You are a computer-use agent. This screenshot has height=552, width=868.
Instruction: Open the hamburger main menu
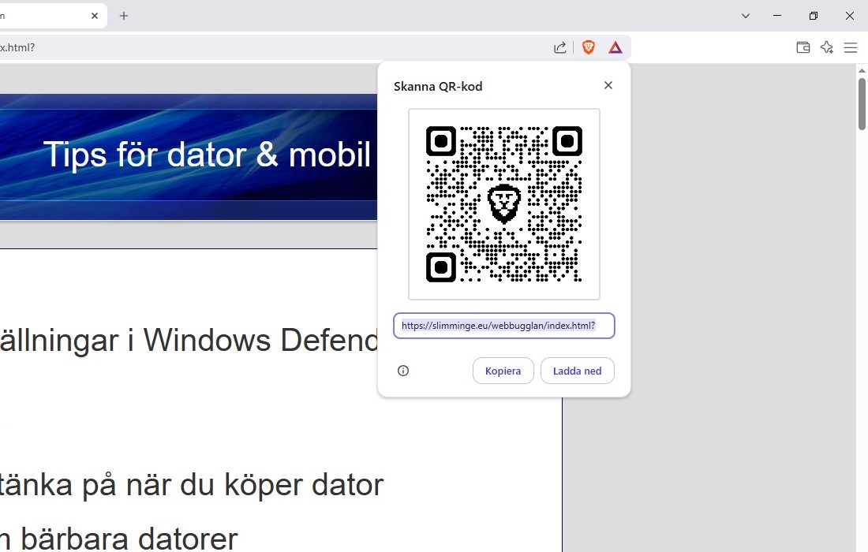[x=851, y=47]
